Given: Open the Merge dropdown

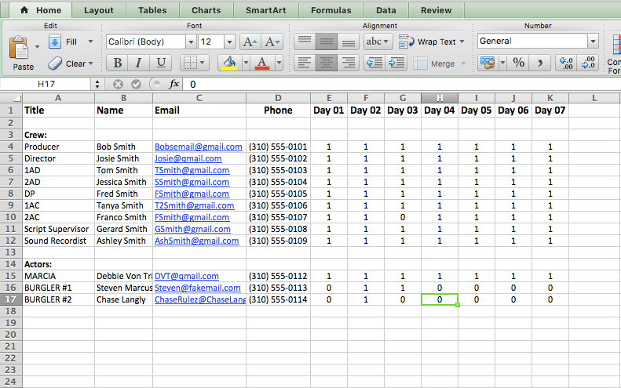Looking at the screenshot, I should [x=463, y=63].
